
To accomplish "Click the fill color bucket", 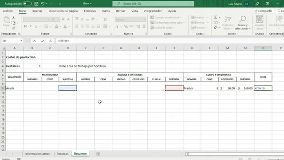I will pos(56,27).
